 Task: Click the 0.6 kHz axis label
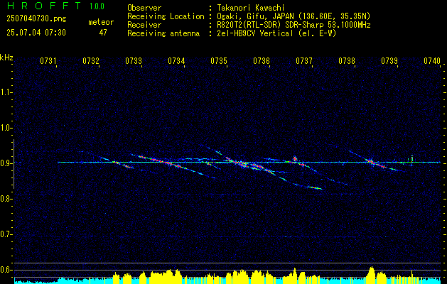(6, 270)
